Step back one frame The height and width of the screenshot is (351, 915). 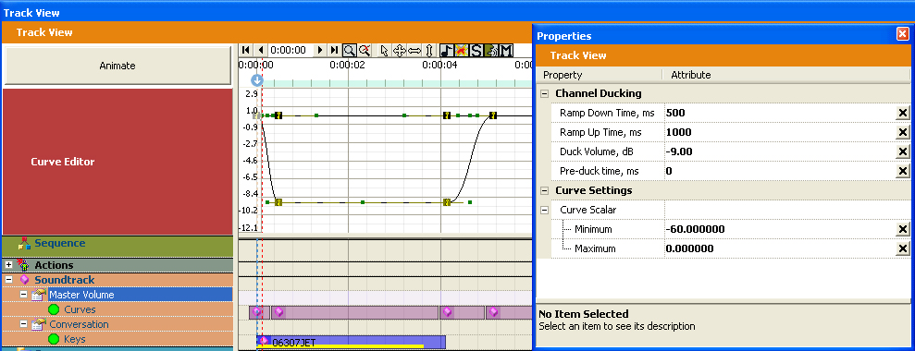(x=261, y=50)
